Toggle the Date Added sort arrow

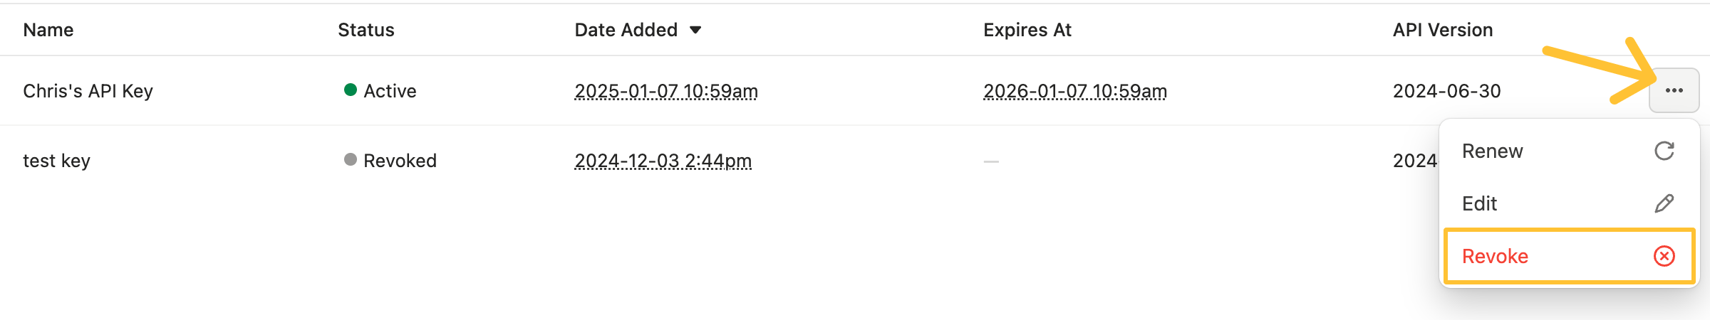coord(695,30)
